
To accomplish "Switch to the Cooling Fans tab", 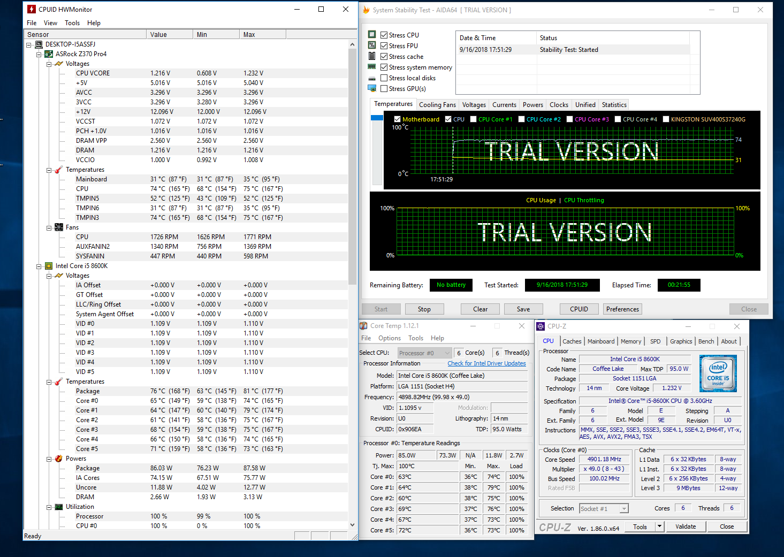I will pyautogui.click(x=437, y=105).
